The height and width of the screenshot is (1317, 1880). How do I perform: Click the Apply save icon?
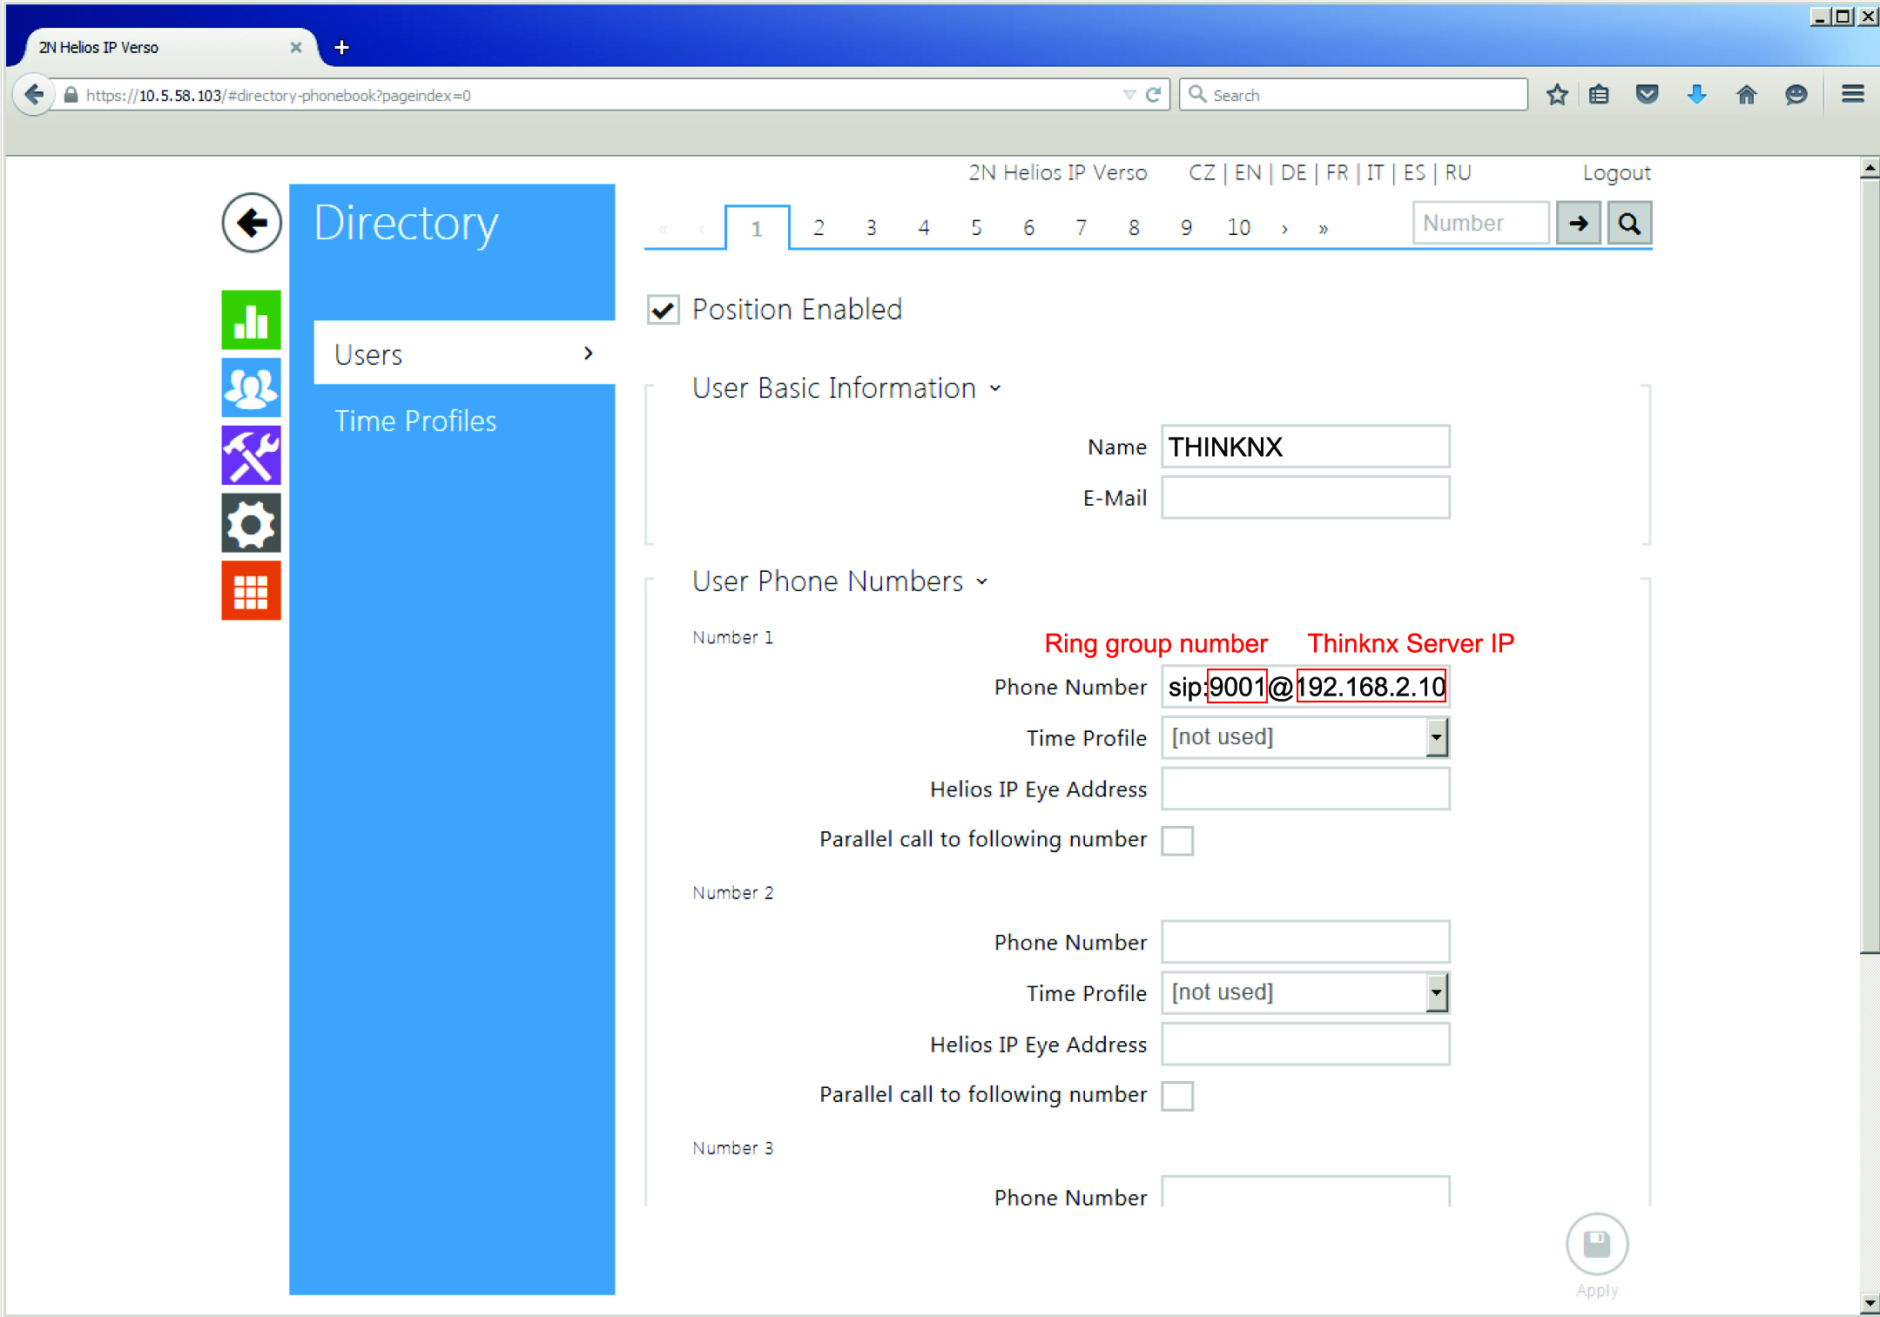(1596, 1244)
